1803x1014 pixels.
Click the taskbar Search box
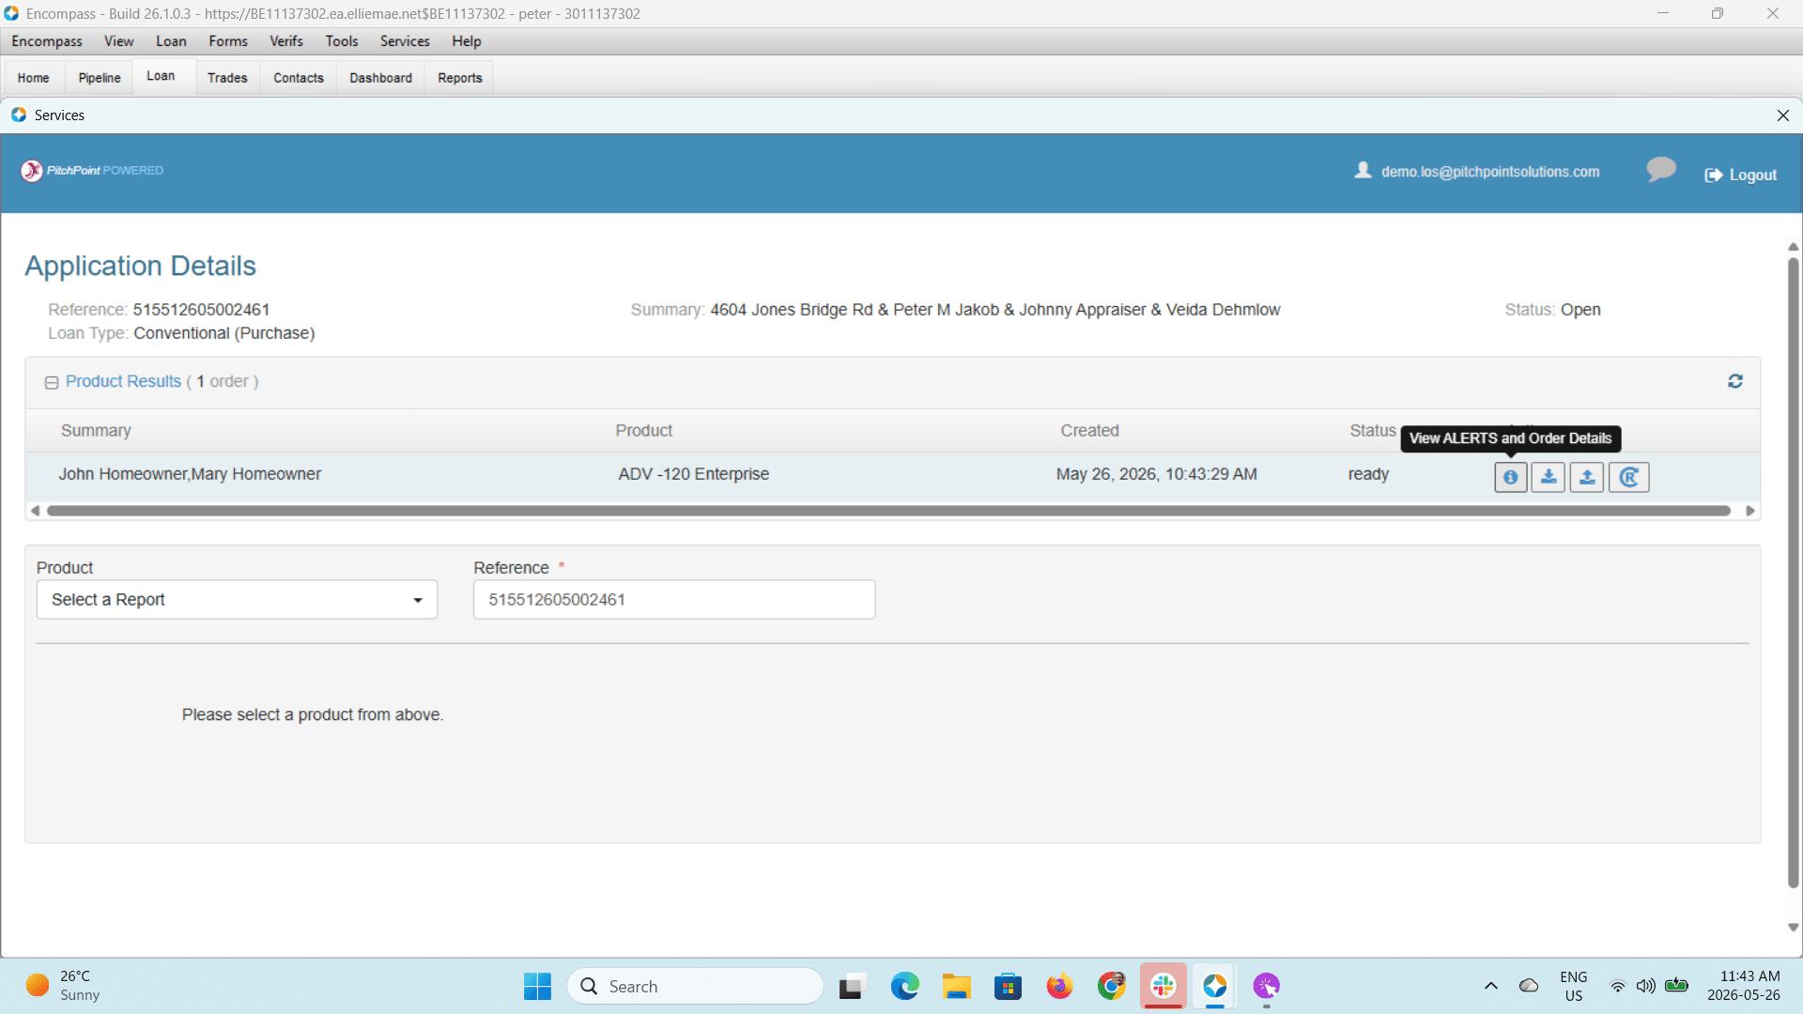[x=695, y=986]
